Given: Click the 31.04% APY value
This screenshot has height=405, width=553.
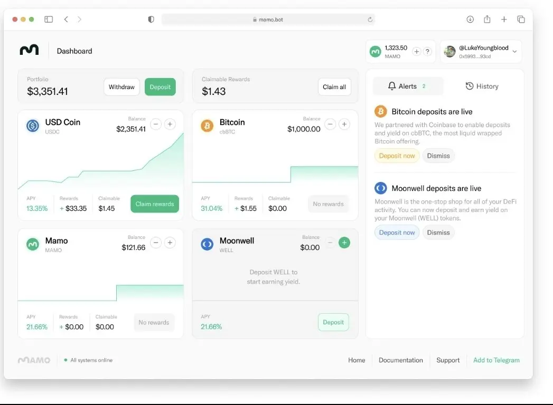Looking at the screenshot, I should click(x=211, y=208).
